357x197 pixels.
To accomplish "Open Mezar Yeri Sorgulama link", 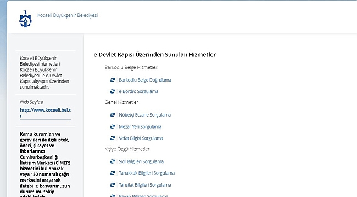I will click(140, 126).
